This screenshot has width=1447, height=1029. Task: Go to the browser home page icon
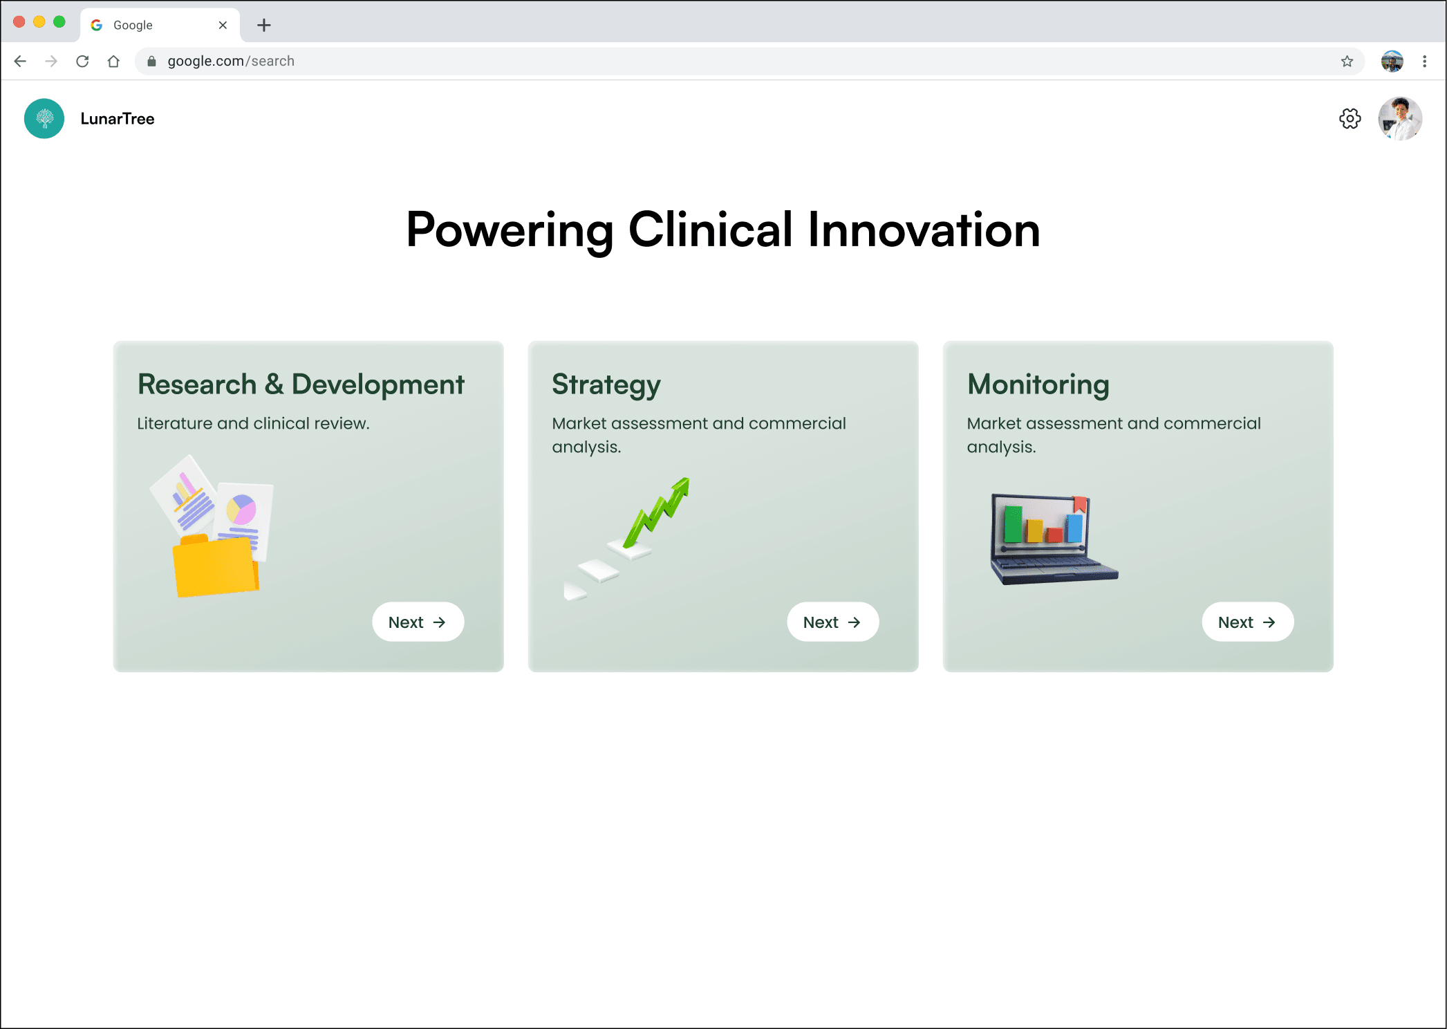113,62
